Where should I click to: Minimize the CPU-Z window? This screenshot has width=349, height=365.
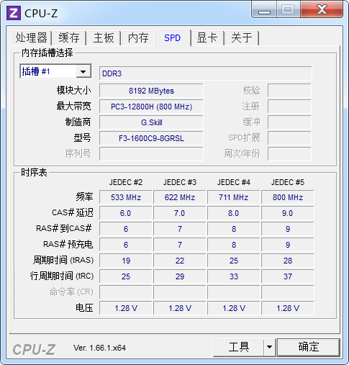(264, 9)
